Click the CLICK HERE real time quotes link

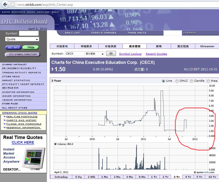point(23,142)
